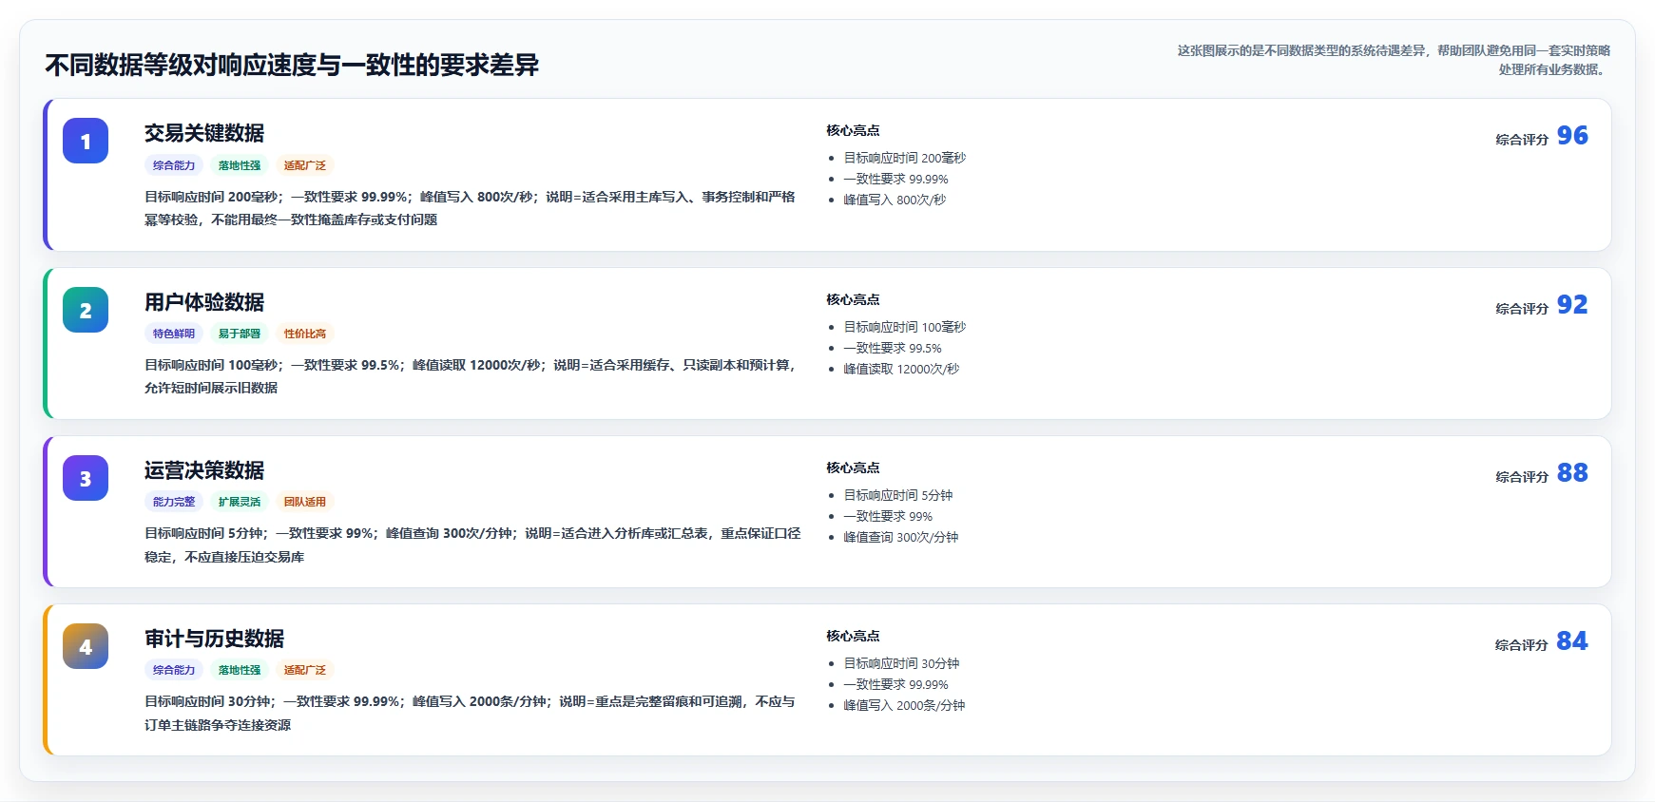Select the 交易关键数据 card title
1655x802 pixels.
coord(204,133)
